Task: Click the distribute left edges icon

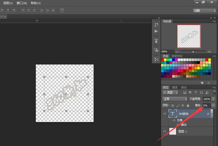Action: pyautogui.click(x=41, y=11)
